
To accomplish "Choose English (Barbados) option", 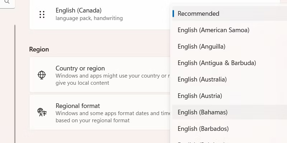I will tap(203, 129).
